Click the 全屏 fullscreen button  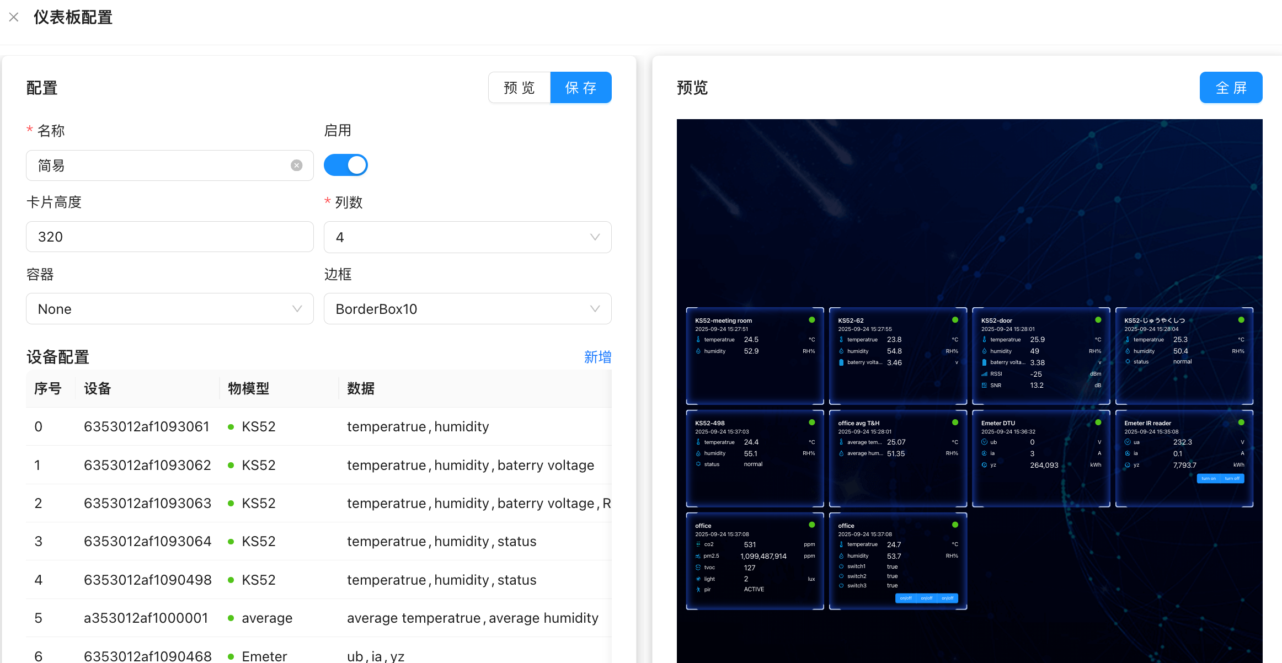click(x=1231, y=88)
